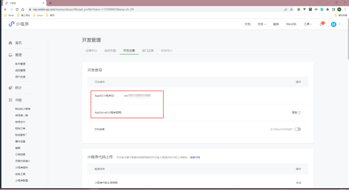Click the 小程序 logo in header
The image size is (349, 190).
(19, 24)
